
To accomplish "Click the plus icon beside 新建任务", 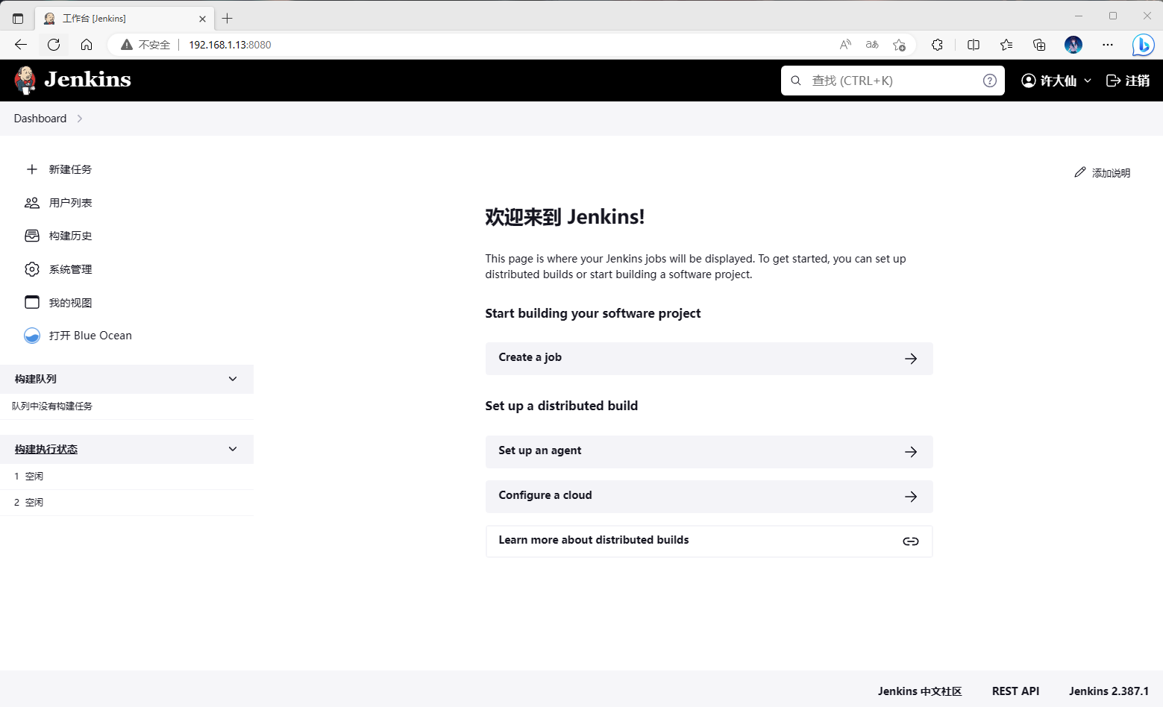I will (32, 169).
